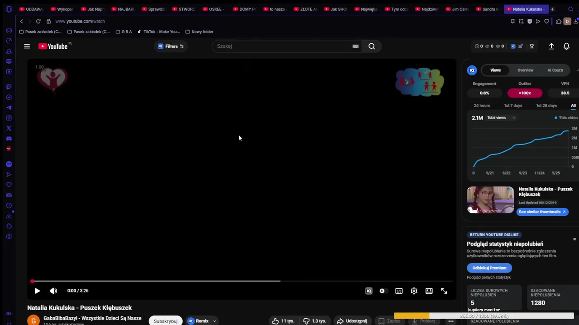
Task: Open Discord in the browser sidebar
Action: pyautogui.click(x=9, y=139)
